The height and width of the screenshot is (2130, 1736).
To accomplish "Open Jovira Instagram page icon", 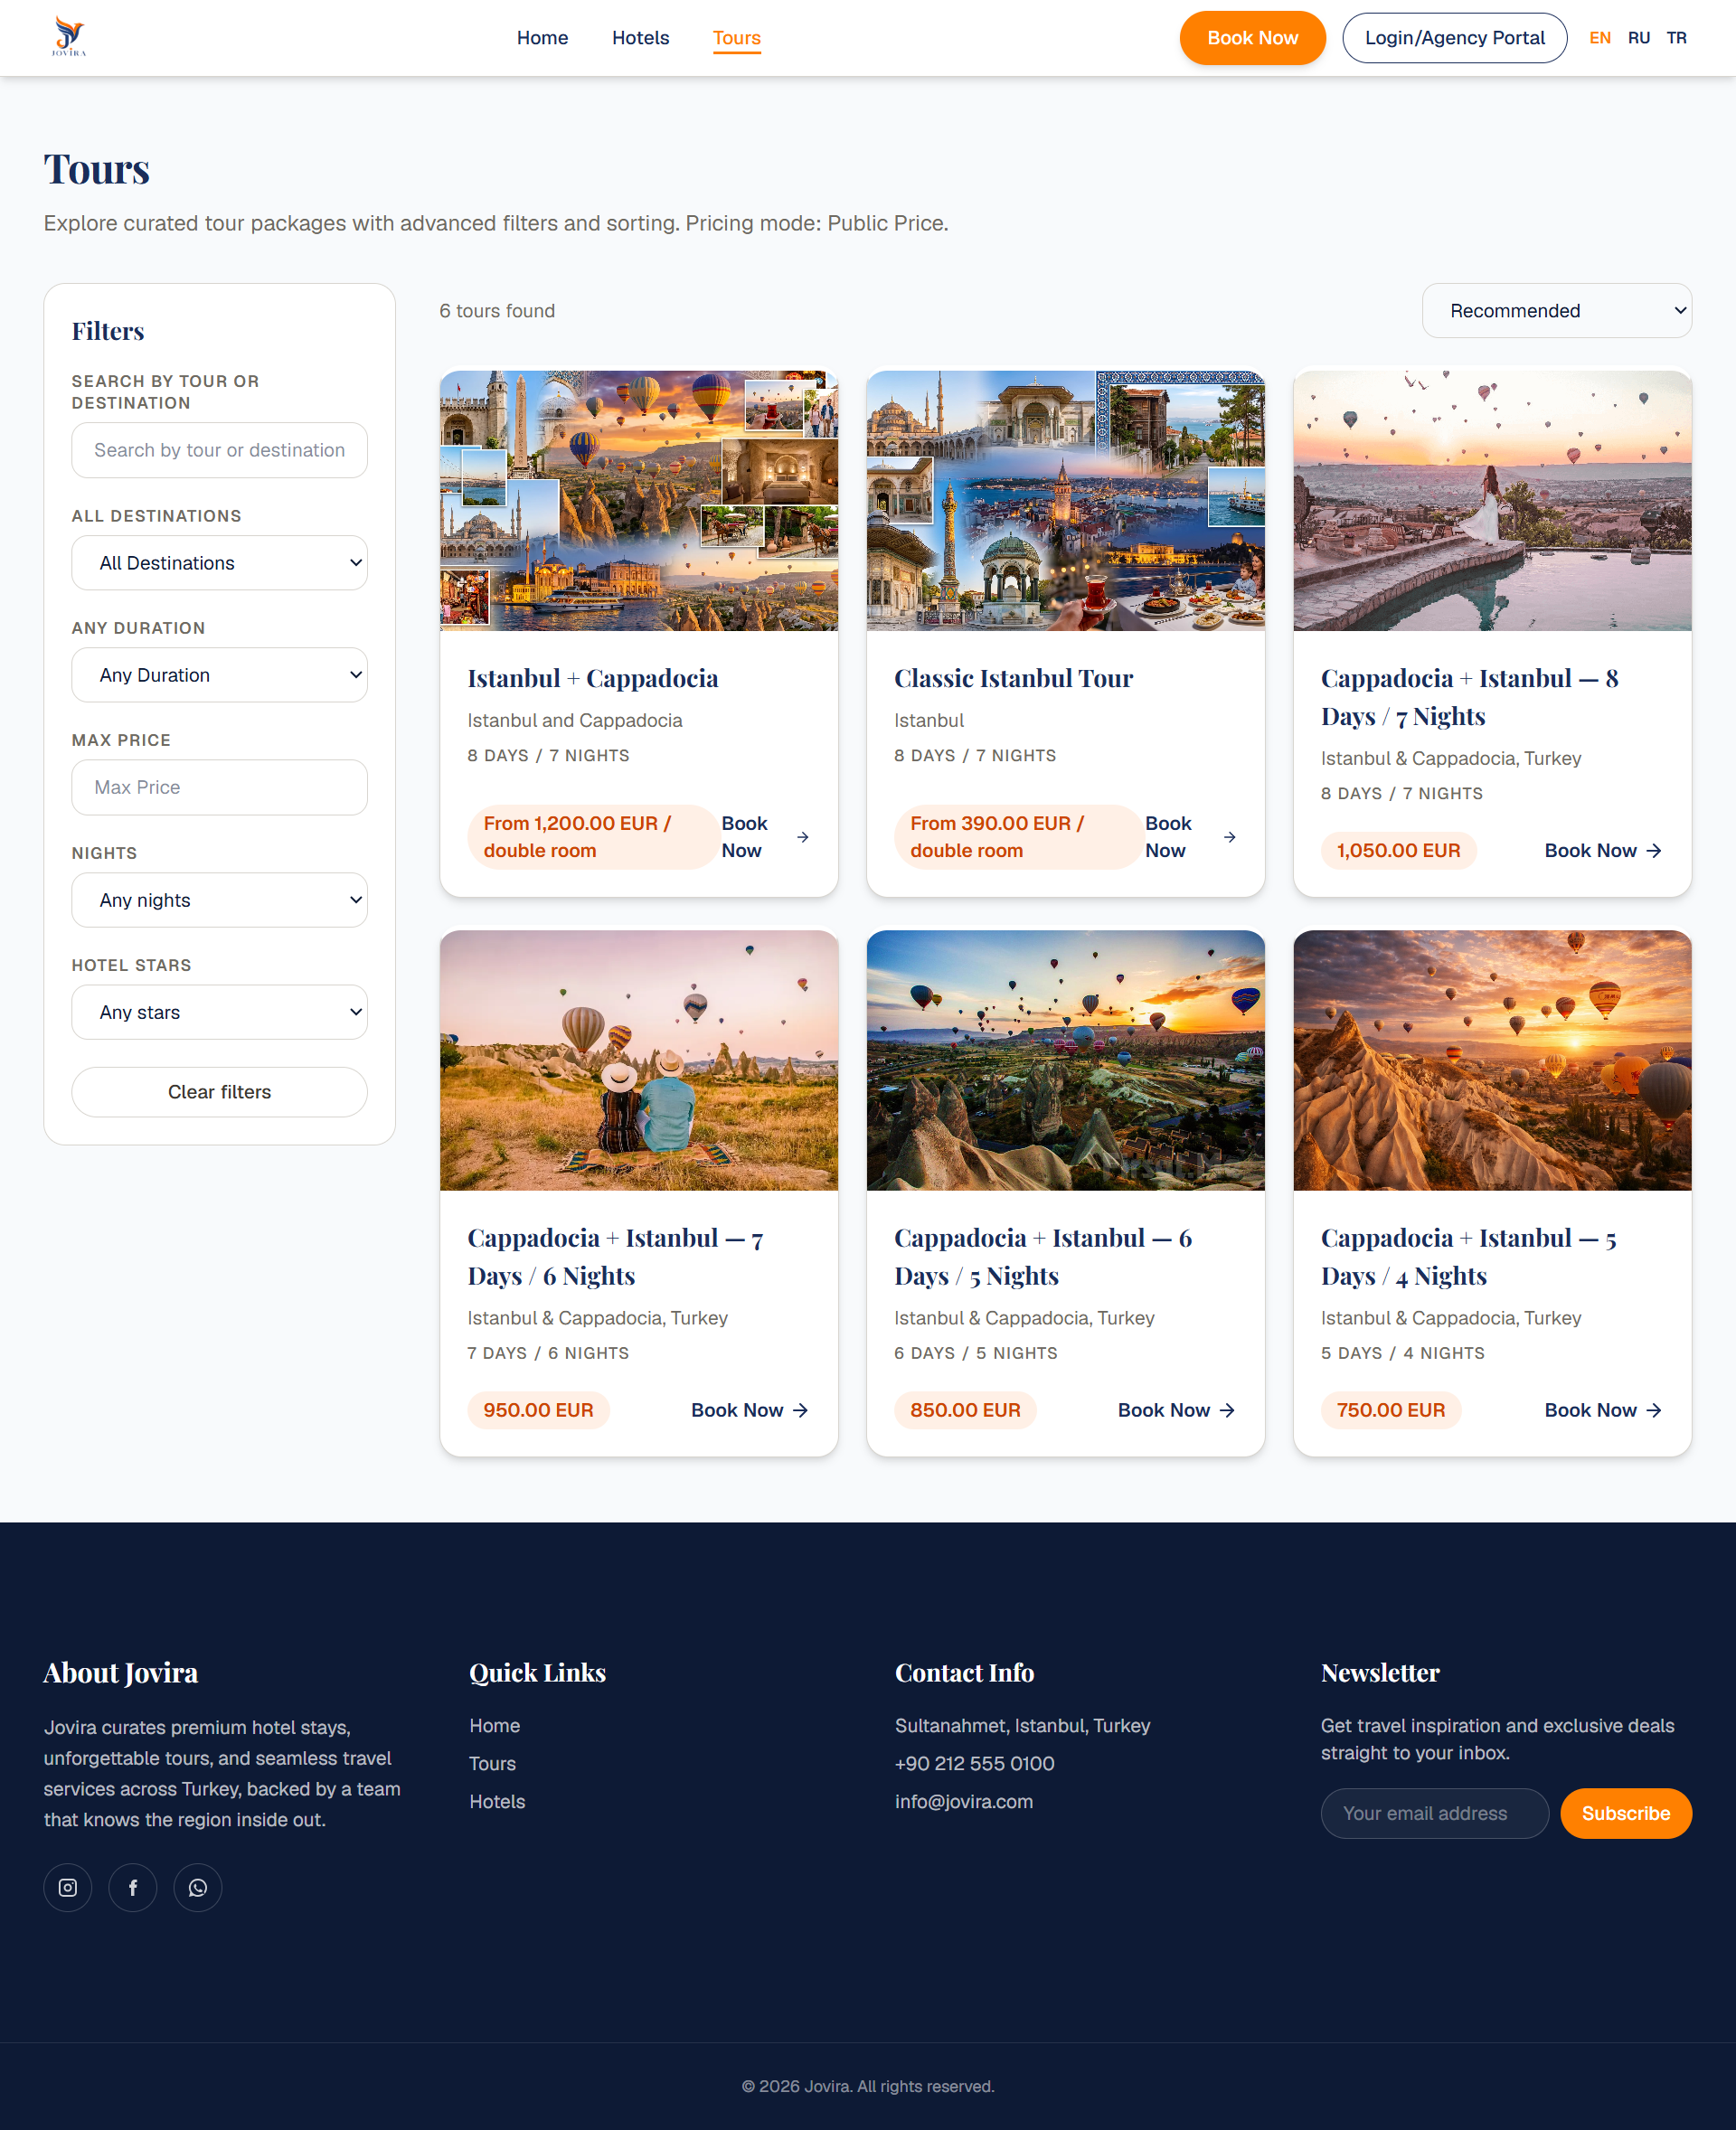I will coord(68,1887).
